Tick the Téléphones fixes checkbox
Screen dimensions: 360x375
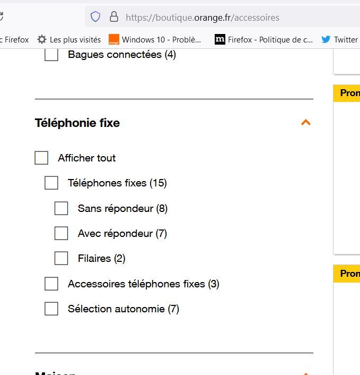51,183
